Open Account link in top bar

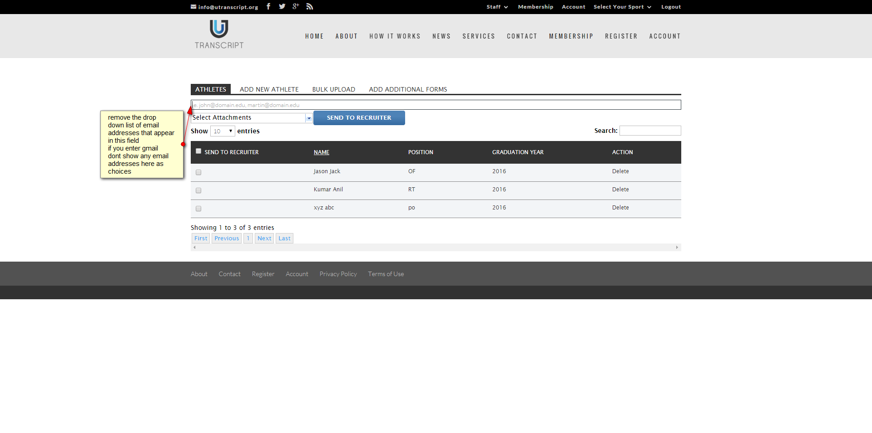tap(573, 7)
